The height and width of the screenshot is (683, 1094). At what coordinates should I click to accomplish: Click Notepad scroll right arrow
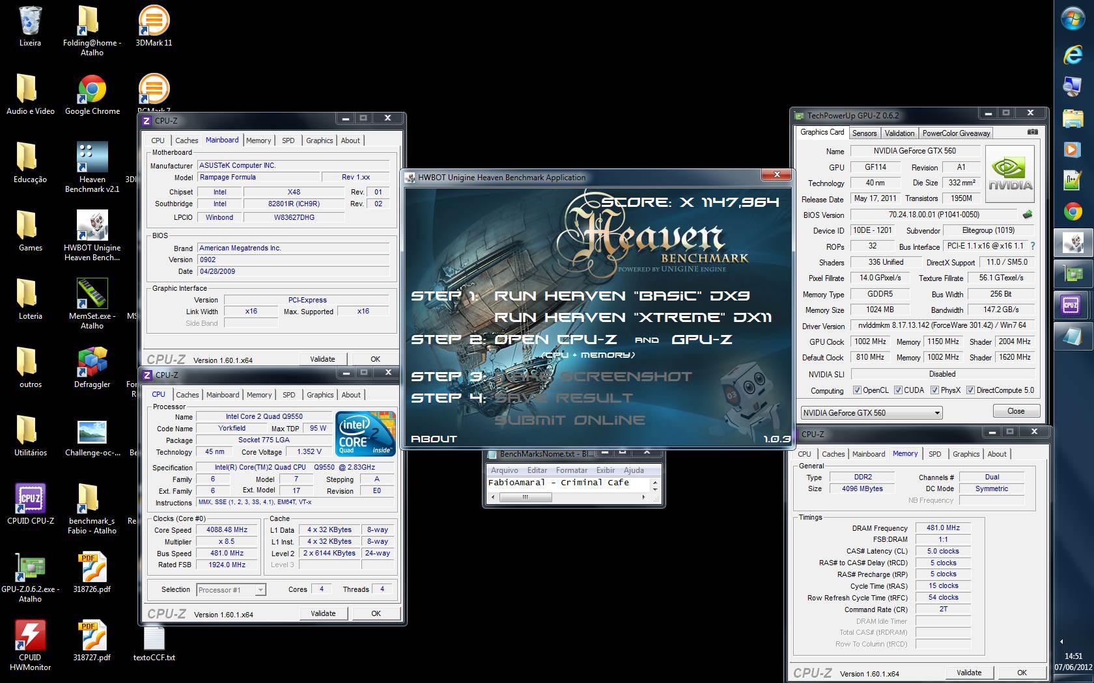[643, 497]
